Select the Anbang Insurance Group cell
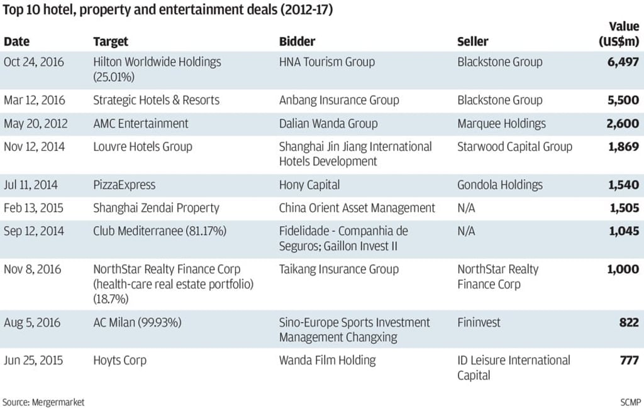The image size is (644, 409). point(339,101)
